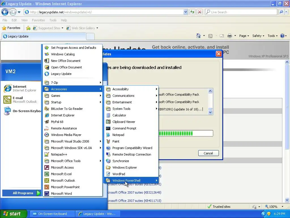Expand Games submenu
The width and height of the screenshot is (290, 218).
72,96
